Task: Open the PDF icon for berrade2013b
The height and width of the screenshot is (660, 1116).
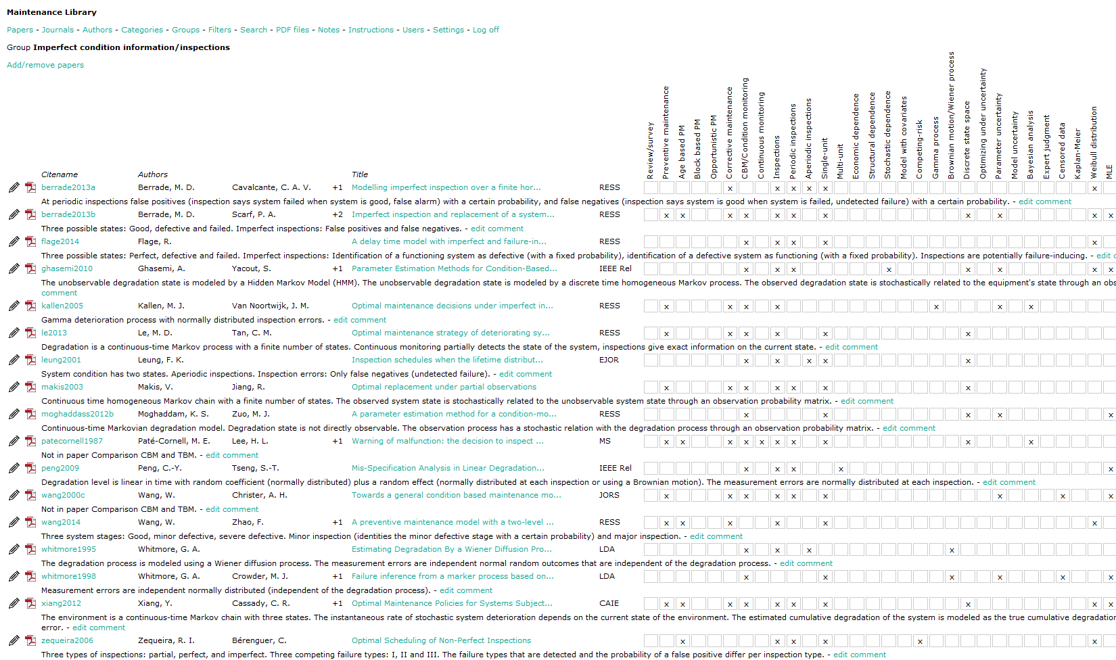Action: point(30,214)
